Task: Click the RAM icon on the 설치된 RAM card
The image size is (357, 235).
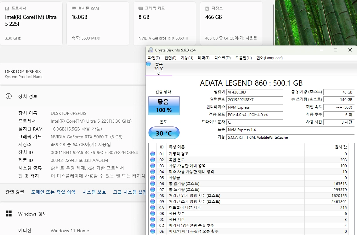Action: tap(74, 8)
